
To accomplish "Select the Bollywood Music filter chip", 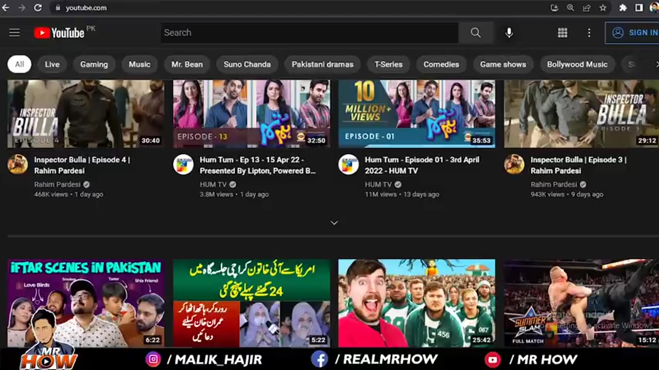I will [x=577, y=64].
